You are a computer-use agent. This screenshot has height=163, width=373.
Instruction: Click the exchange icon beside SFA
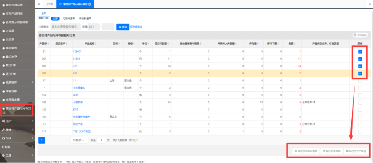[4, 138]
